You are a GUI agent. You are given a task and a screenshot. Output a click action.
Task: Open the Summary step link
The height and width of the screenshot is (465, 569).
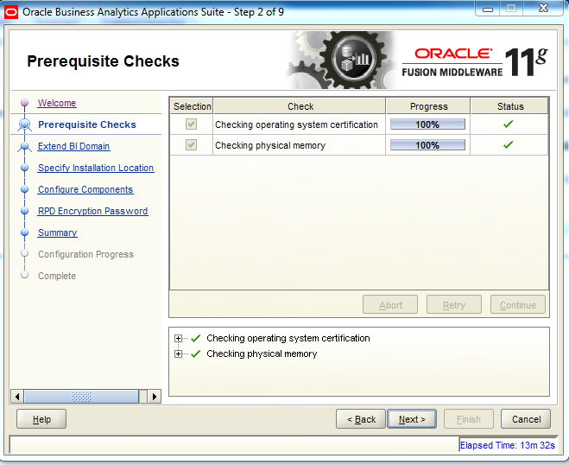coord(57,232)
